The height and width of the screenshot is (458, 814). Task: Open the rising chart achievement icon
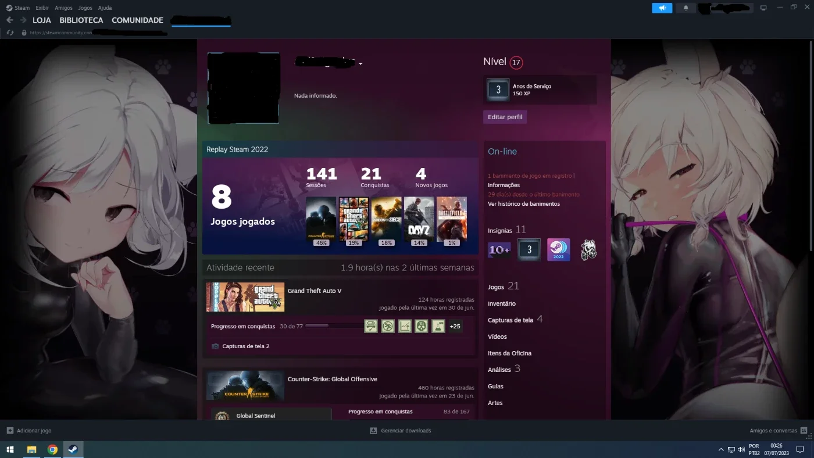(405, 326)
